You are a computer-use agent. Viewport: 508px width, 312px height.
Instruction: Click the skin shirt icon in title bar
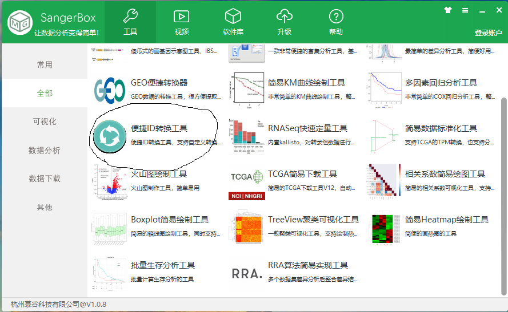click(x=448, y=10)
